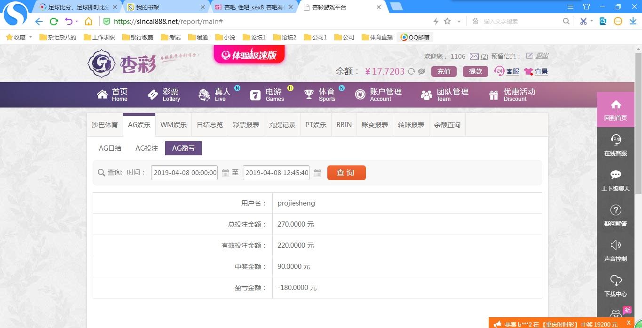Open the 背景 background theme picker
The height and width of the screenshot is (328, 642).
click(536, 71)
